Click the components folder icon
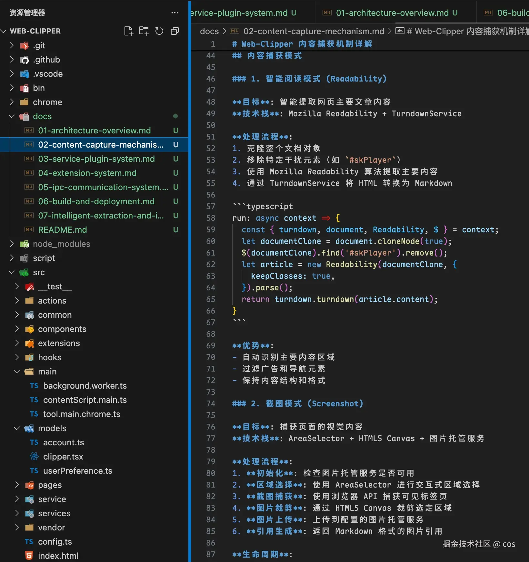 tap(30, 329)
